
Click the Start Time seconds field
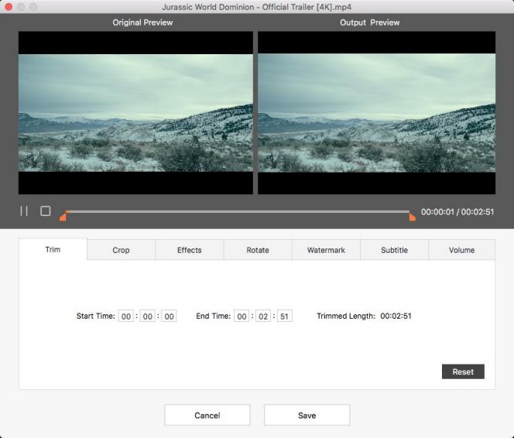point(169,317)
